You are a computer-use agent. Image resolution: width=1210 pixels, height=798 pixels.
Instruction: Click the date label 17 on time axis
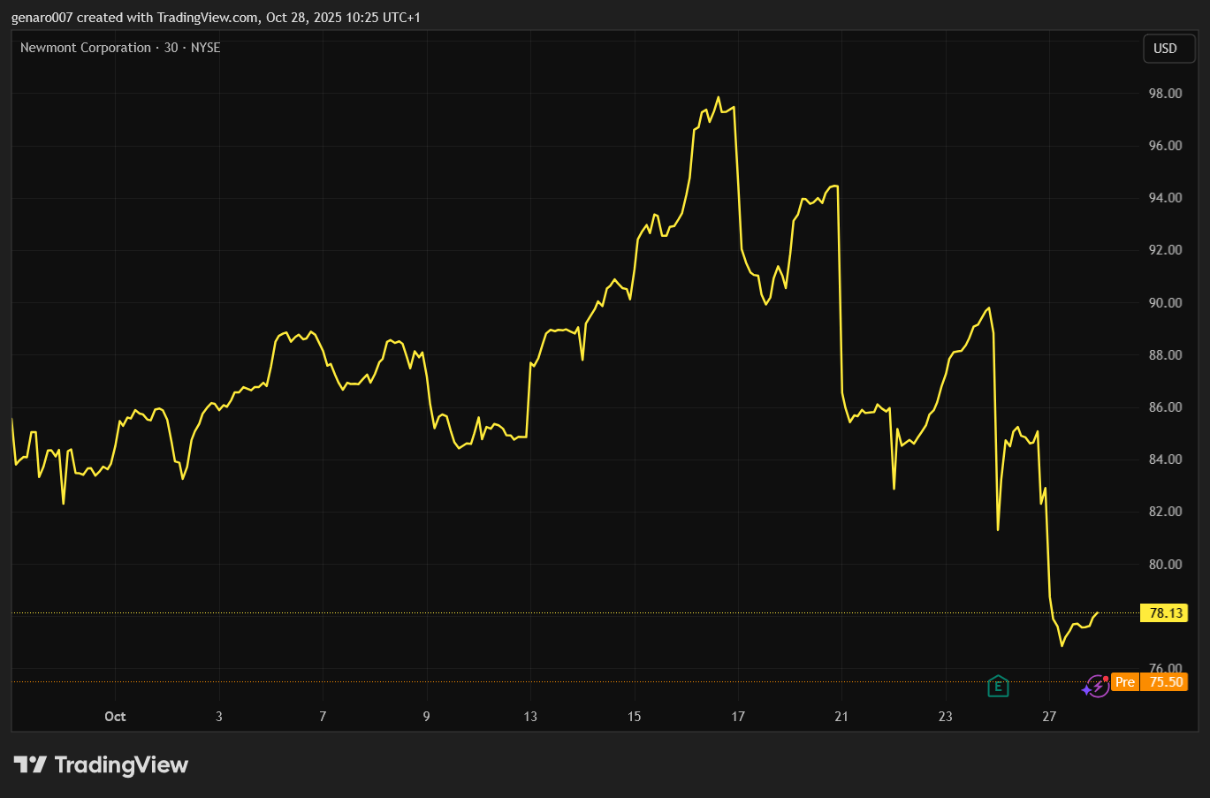pyautogui.click(x=738, y=716)
